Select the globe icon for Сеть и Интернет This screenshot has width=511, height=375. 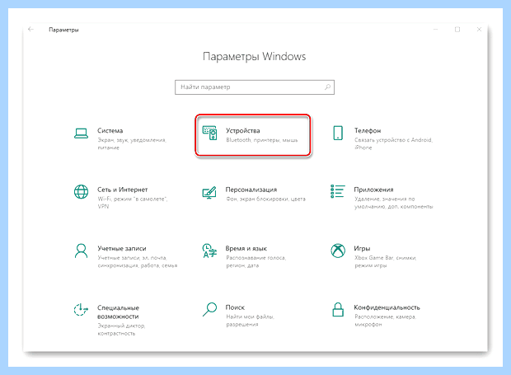click(x=81, y=191)
